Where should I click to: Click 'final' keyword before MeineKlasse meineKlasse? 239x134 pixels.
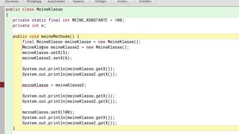point(28,42)
